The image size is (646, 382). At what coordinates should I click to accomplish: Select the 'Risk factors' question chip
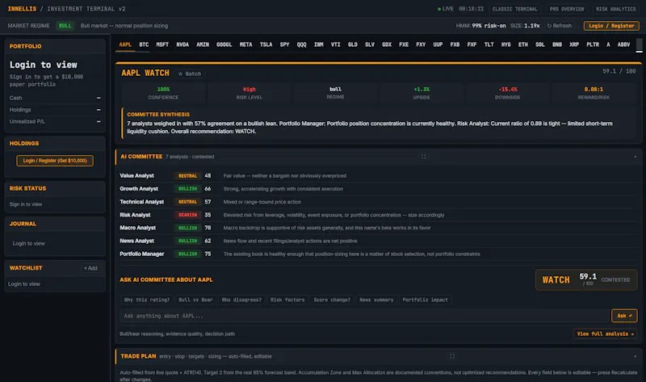(x=287, y=300)
